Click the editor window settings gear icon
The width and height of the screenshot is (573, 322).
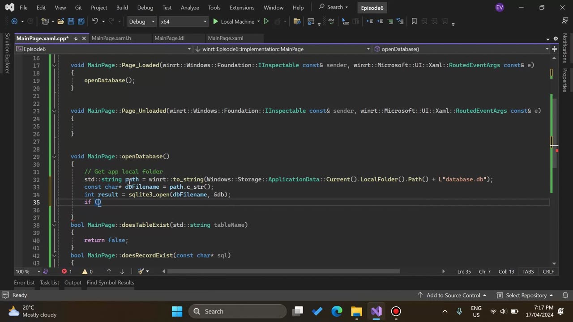pos(556,38)
